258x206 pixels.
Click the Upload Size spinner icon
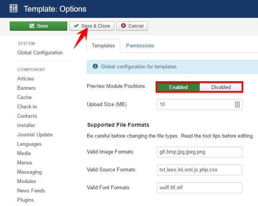coord(237,105)
